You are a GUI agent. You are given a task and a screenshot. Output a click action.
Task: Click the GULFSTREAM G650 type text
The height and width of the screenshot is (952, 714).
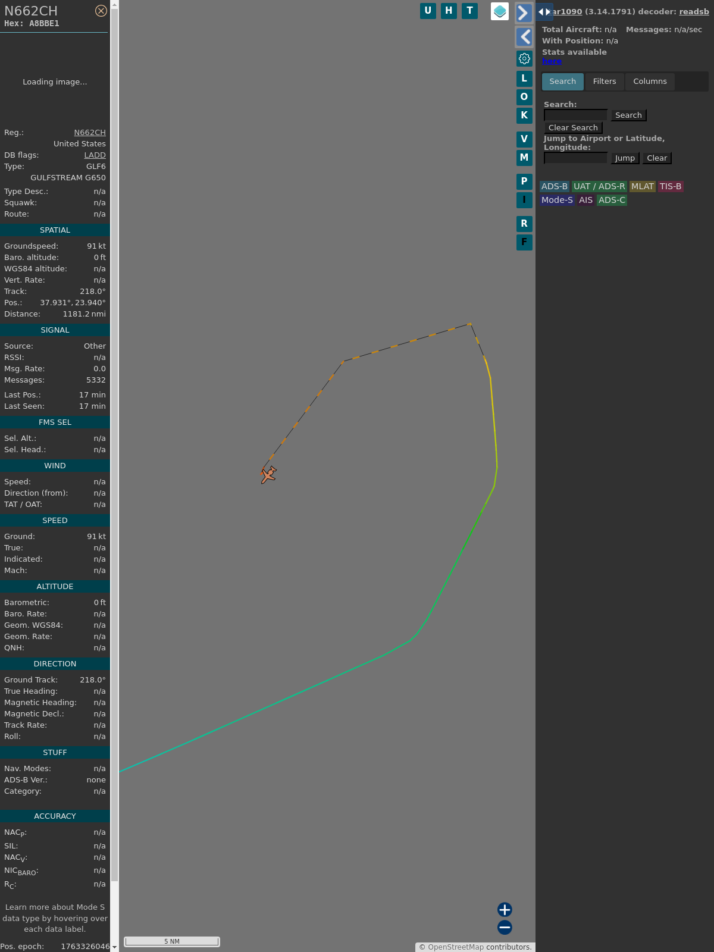click(x=68, y=178)
